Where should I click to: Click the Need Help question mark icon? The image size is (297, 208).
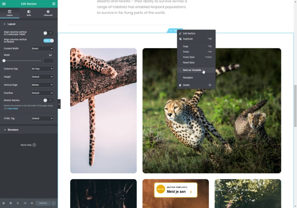coord(34,145)
